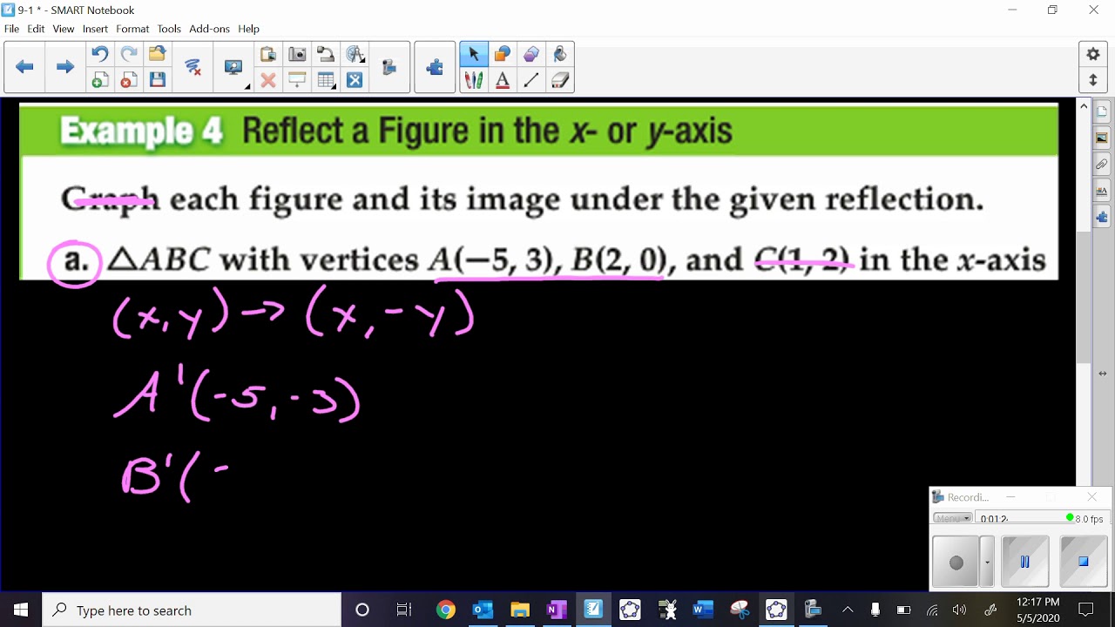Click taskbar search box
Screen dimensions: 1115x627
coord(192,610)
